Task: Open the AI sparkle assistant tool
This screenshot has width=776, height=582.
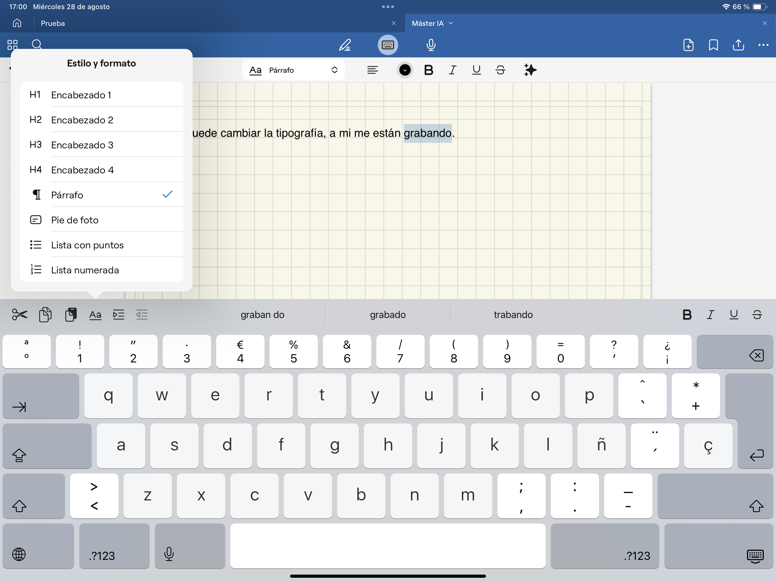Action: tap(530, 70)
